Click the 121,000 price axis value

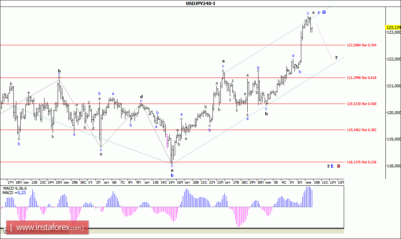(x=394, y=86)
